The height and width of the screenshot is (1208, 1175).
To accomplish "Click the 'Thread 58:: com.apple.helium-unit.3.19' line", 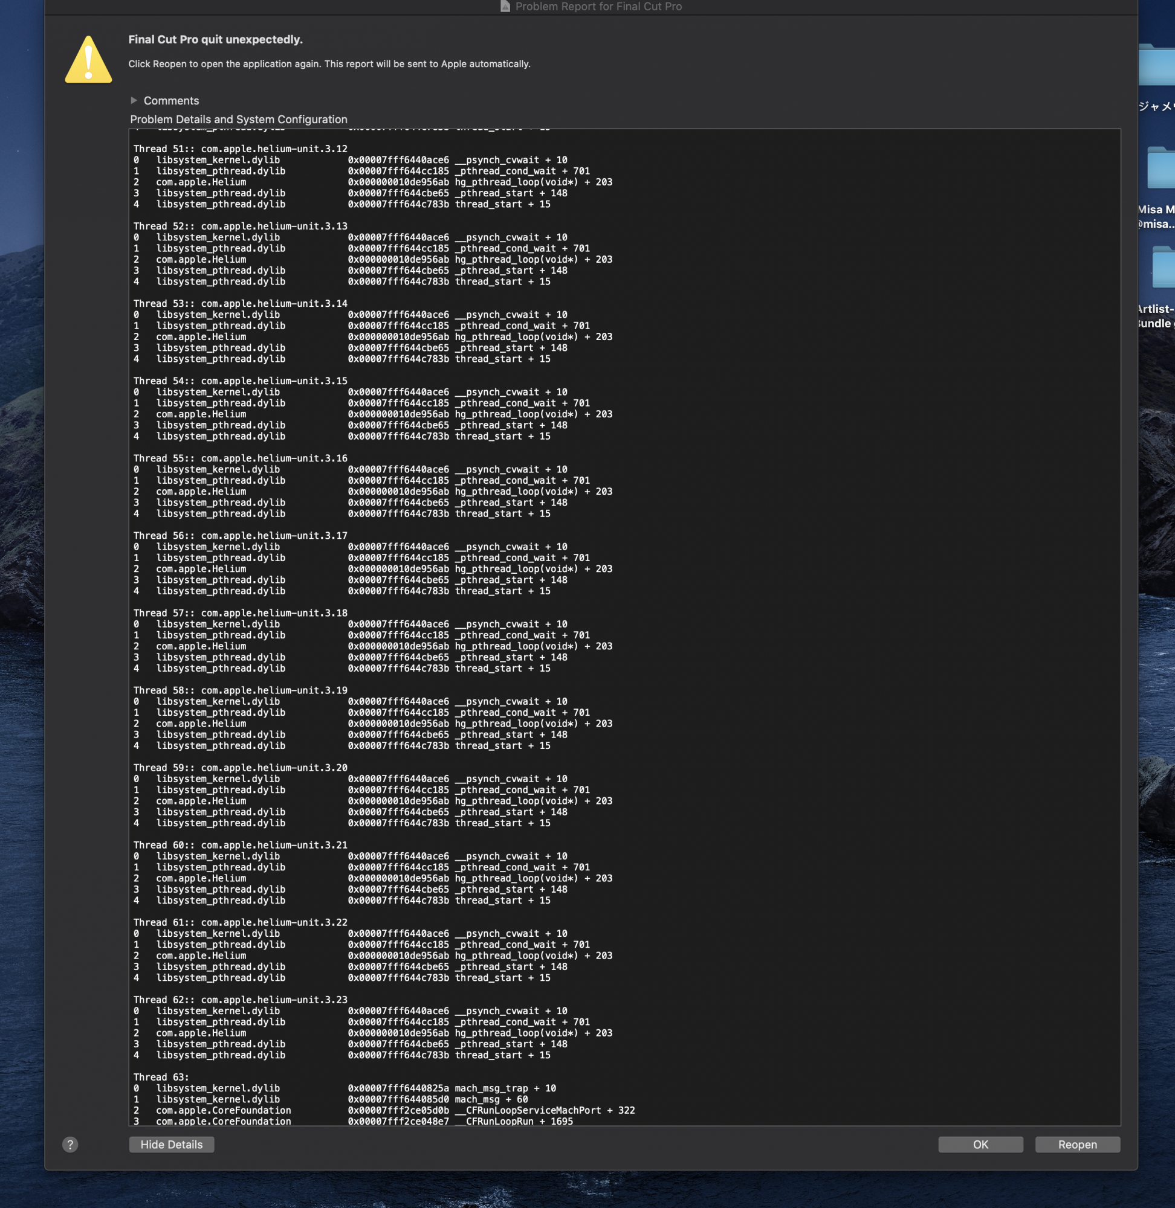I will coord(240,690).
